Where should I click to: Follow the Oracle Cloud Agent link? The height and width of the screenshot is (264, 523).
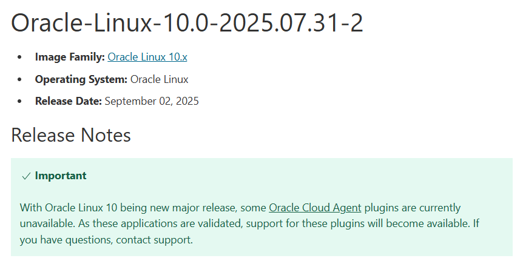[315, 208]
